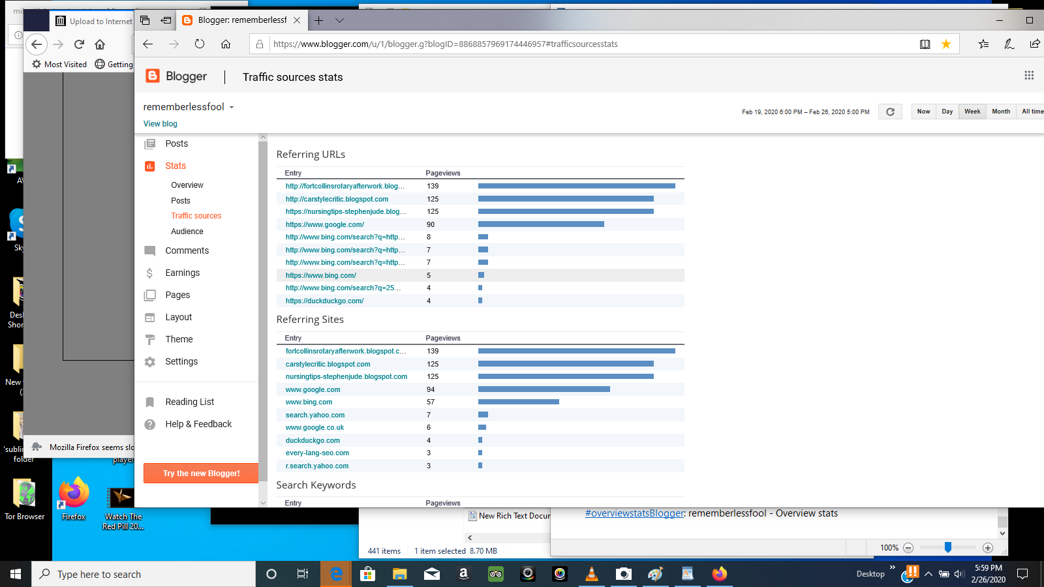The width and height of the screenshot is (1044, 587).
Task: Open the Google apps grid in Blogger
Action: click(1029, 76)
